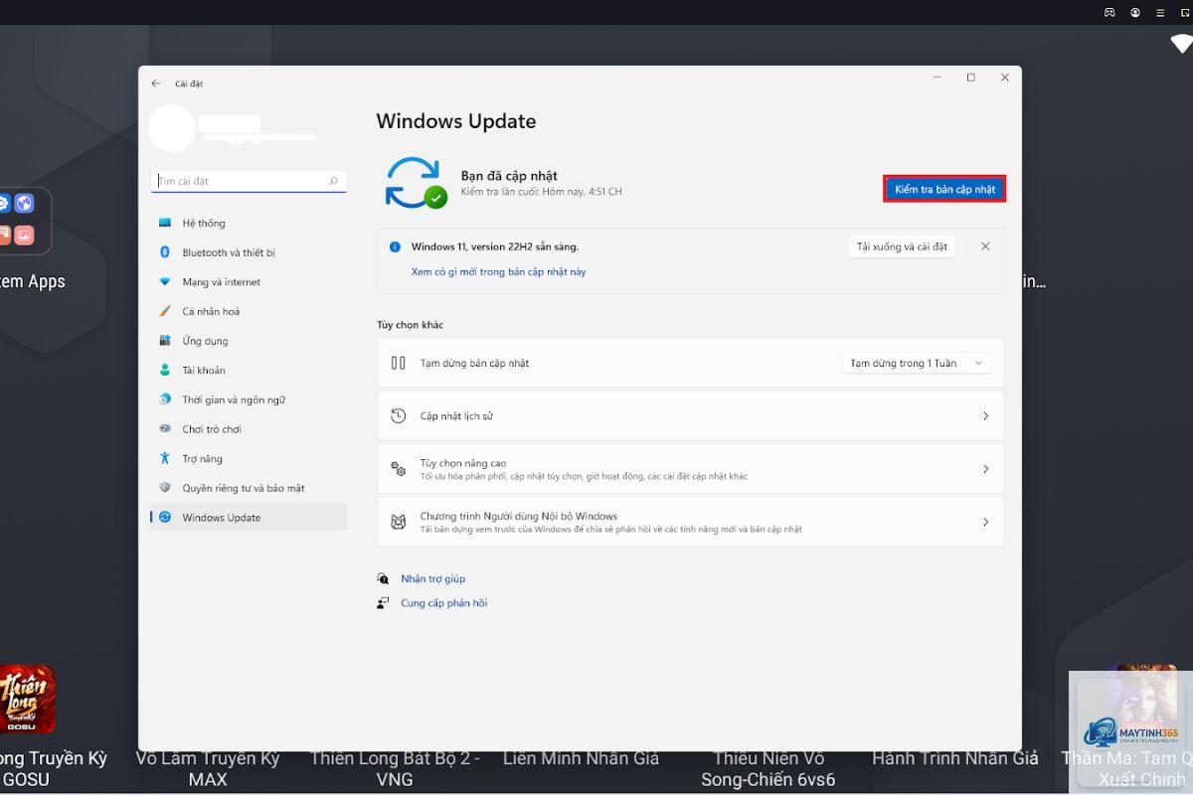Select Windows Update in sidebar
This screenshot has height=795, width=1193.
pos(249,517)
